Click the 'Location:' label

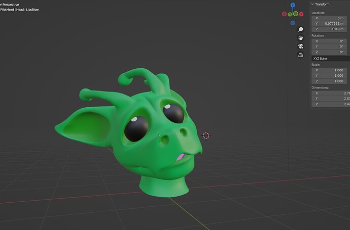(x=318, y=13)
